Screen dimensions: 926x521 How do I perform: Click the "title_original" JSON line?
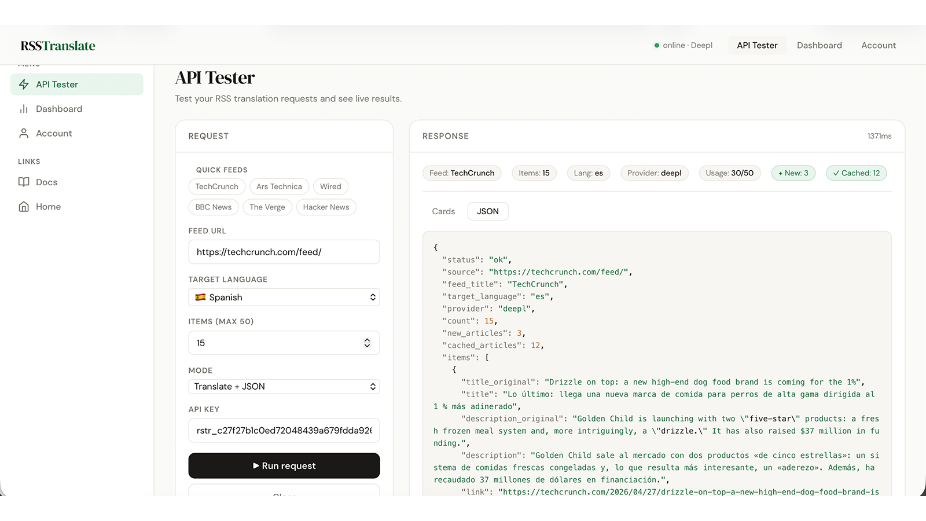[663, 382]
